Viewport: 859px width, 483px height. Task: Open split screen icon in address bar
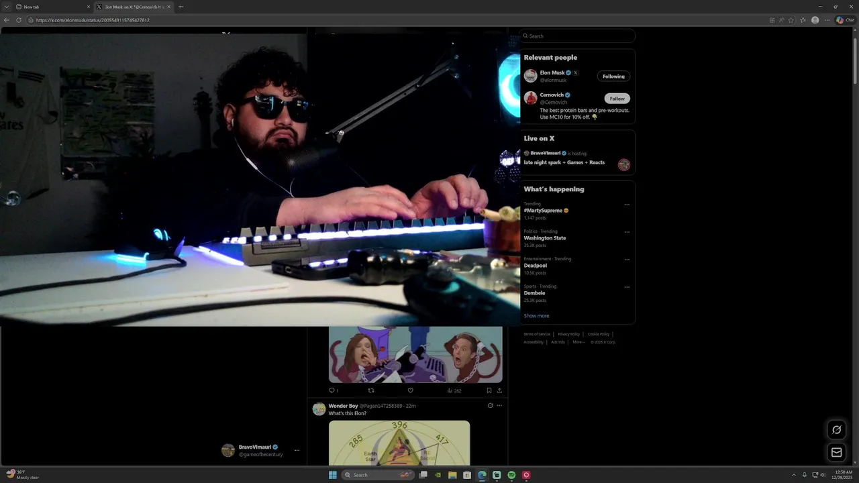coord(771,20)
